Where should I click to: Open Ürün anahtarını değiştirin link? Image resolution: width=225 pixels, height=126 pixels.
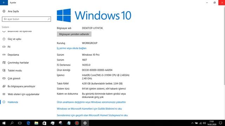(91, 102)
